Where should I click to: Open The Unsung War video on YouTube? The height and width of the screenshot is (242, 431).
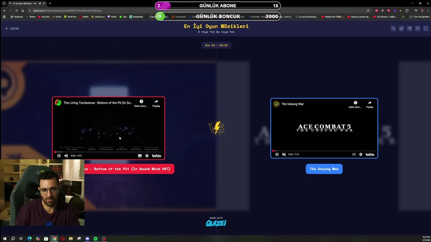(x=370, y=154)
